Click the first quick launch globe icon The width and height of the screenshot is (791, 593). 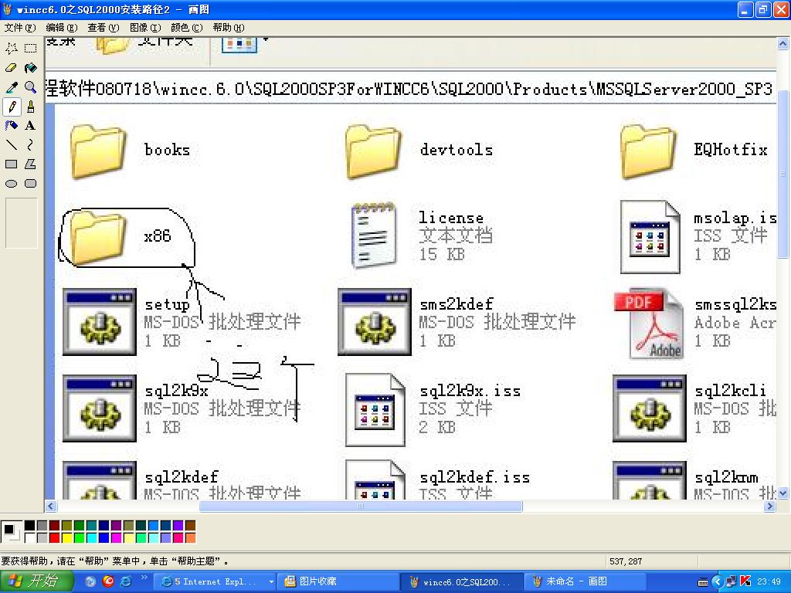coord(90,581)
